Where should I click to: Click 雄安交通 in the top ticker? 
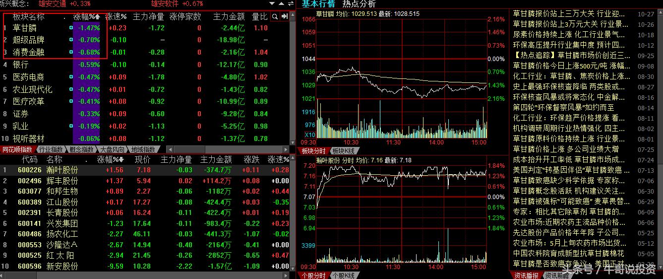point(52,3)
